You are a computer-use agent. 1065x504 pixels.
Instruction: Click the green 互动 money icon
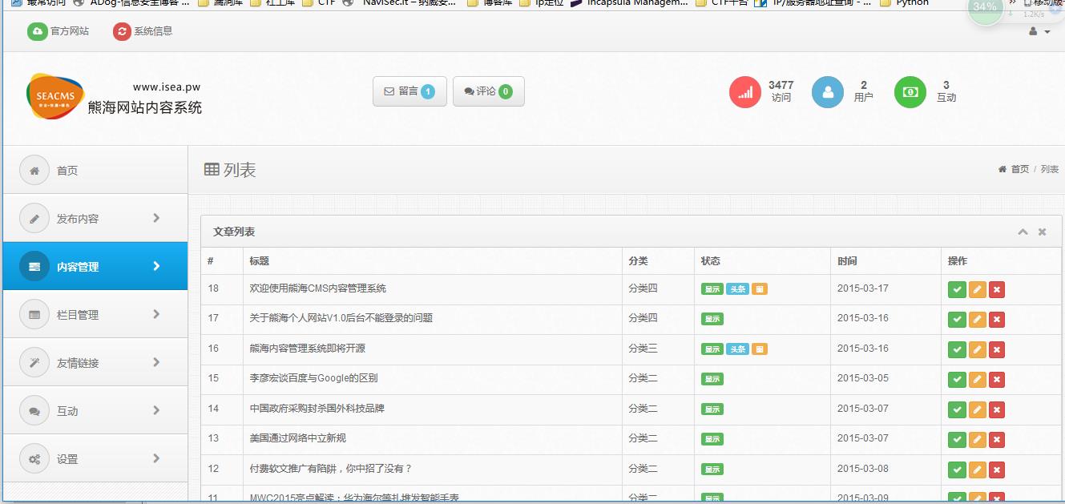(x=910, y=92)
